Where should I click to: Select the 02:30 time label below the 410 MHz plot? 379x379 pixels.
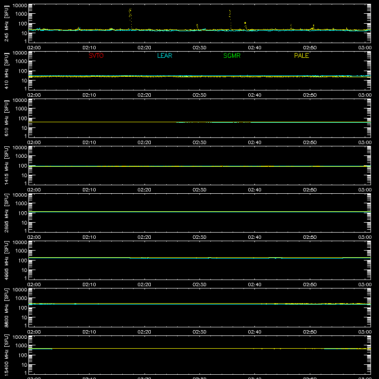(x=199, y=95)
